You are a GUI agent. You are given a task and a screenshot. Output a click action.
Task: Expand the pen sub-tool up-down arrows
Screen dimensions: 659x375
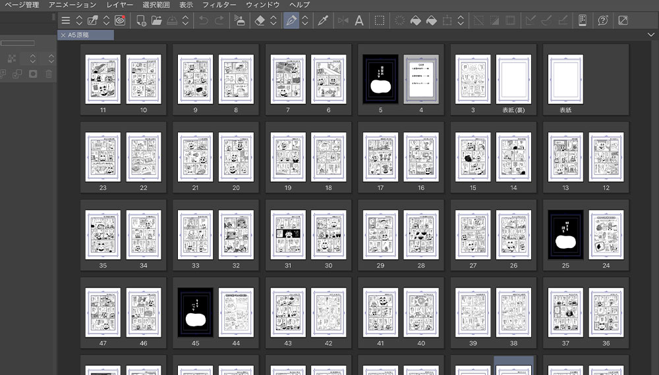305,20
